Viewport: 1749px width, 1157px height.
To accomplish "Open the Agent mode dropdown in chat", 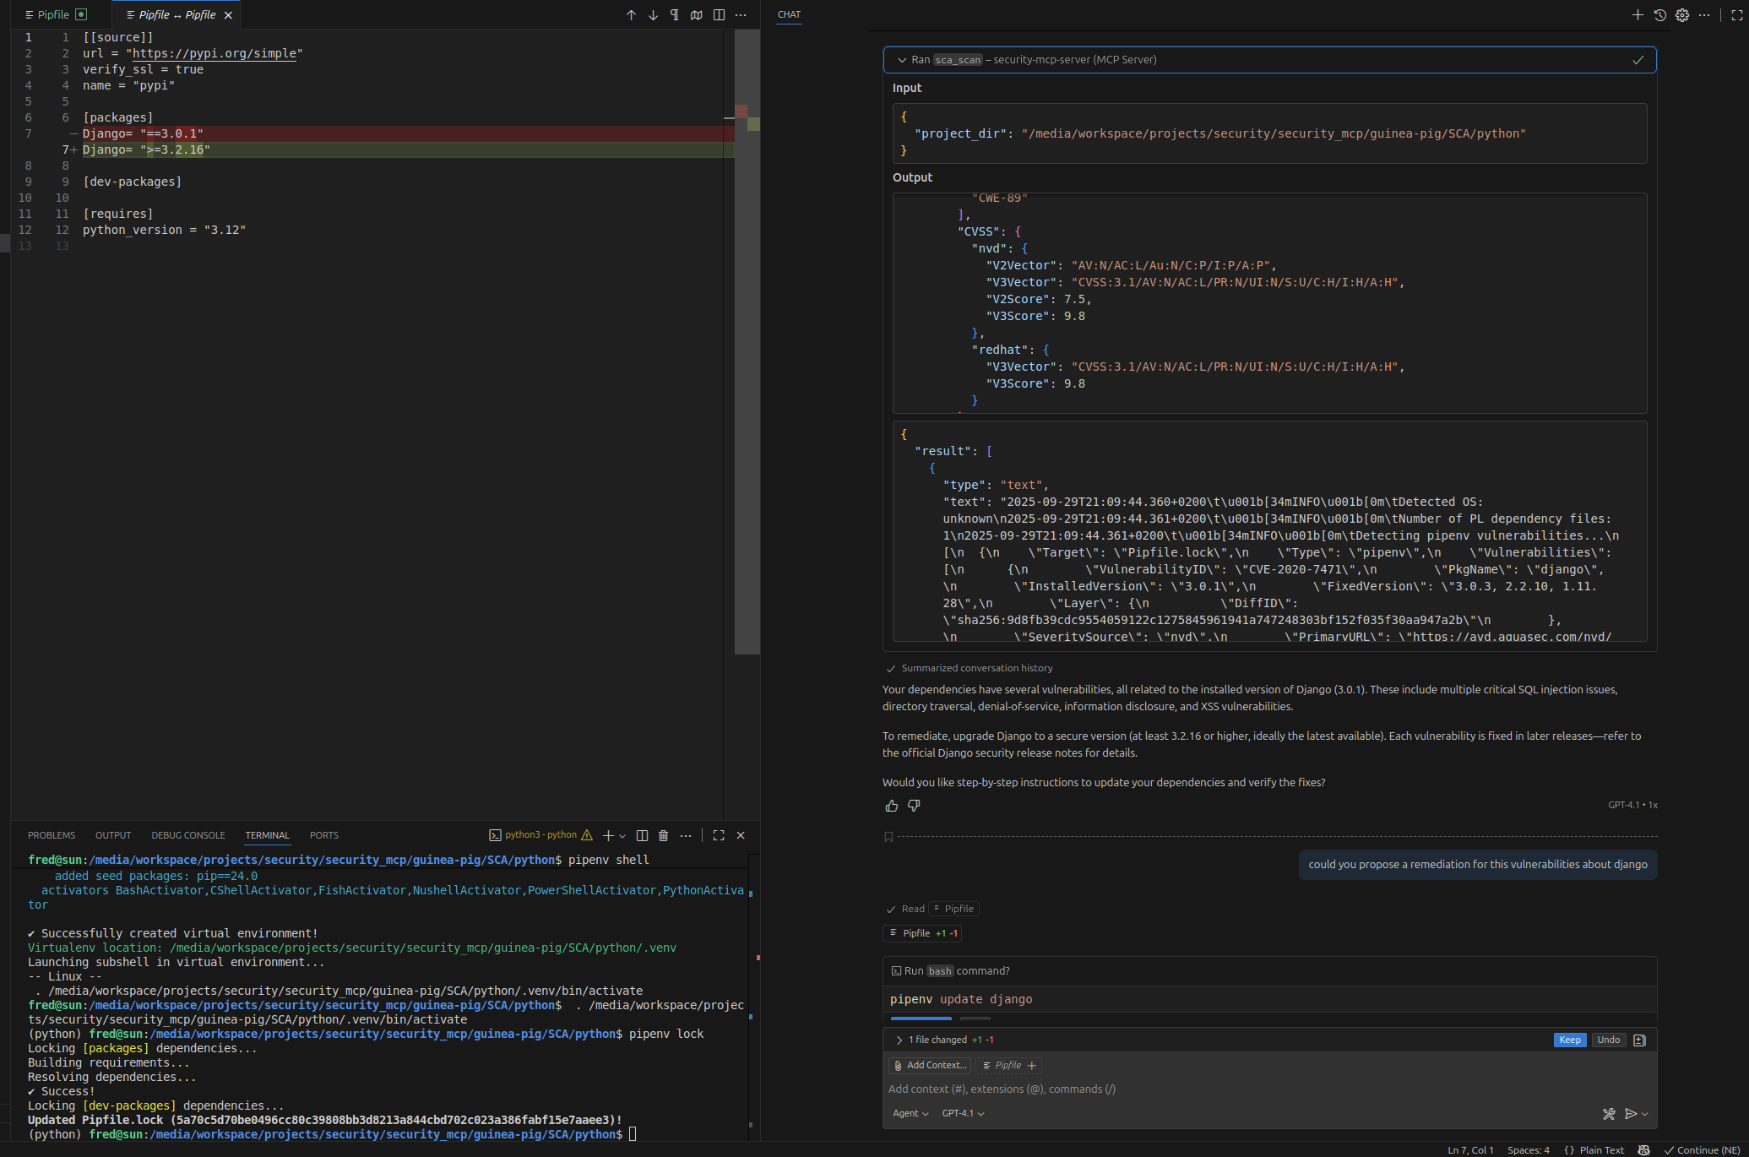I will 910,1113.
